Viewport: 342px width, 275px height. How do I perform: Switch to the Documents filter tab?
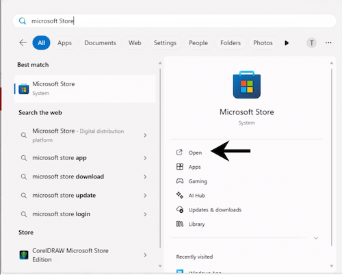coord(100,42)
